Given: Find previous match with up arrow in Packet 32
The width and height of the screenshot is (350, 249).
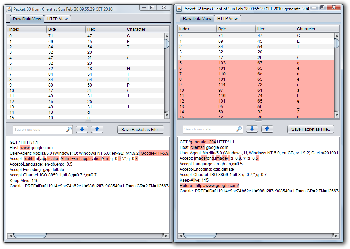Looking at the screenshot, I should pyautogui.click(x=267, y=129).
